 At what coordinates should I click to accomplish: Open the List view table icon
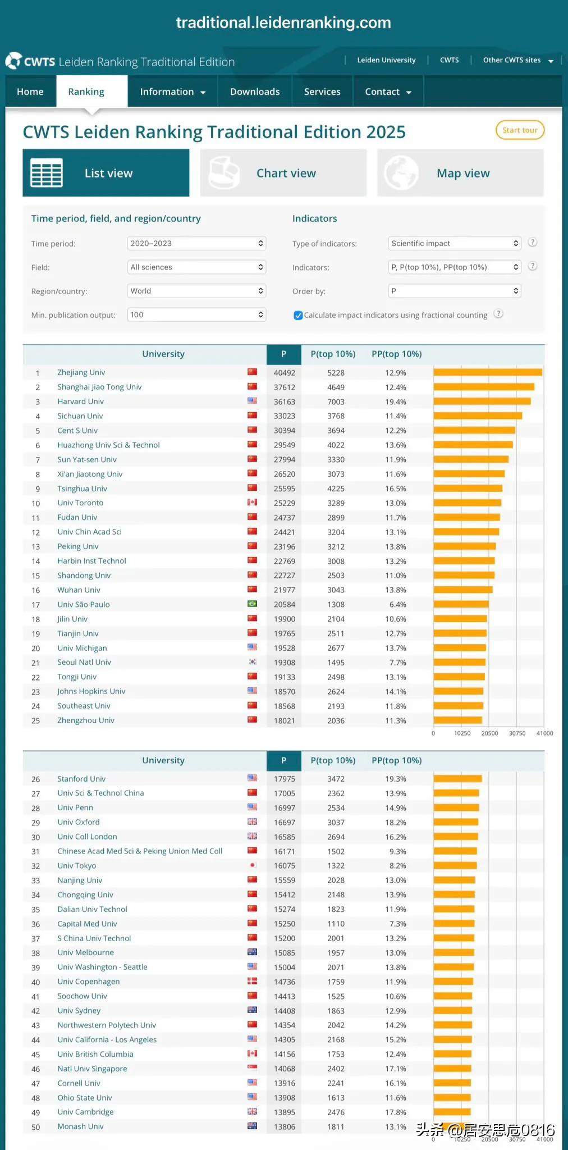pos(47,173)
